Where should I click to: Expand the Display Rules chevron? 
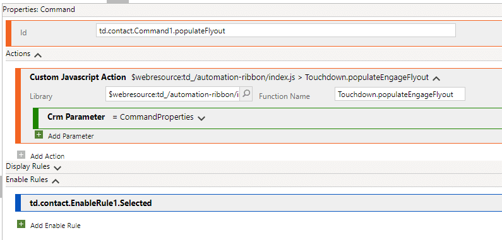57,168
